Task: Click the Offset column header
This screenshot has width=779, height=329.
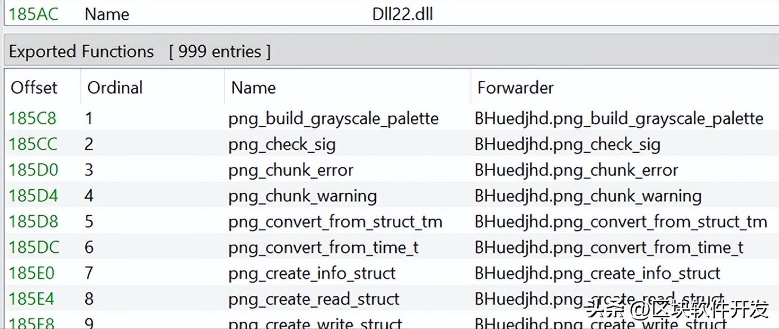Action: pyautogui.click(x=34, y=88)
